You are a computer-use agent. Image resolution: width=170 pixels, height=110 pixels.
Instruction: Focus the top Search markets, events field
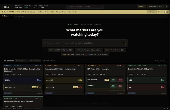pyautogui.click(x=85, y=7)
